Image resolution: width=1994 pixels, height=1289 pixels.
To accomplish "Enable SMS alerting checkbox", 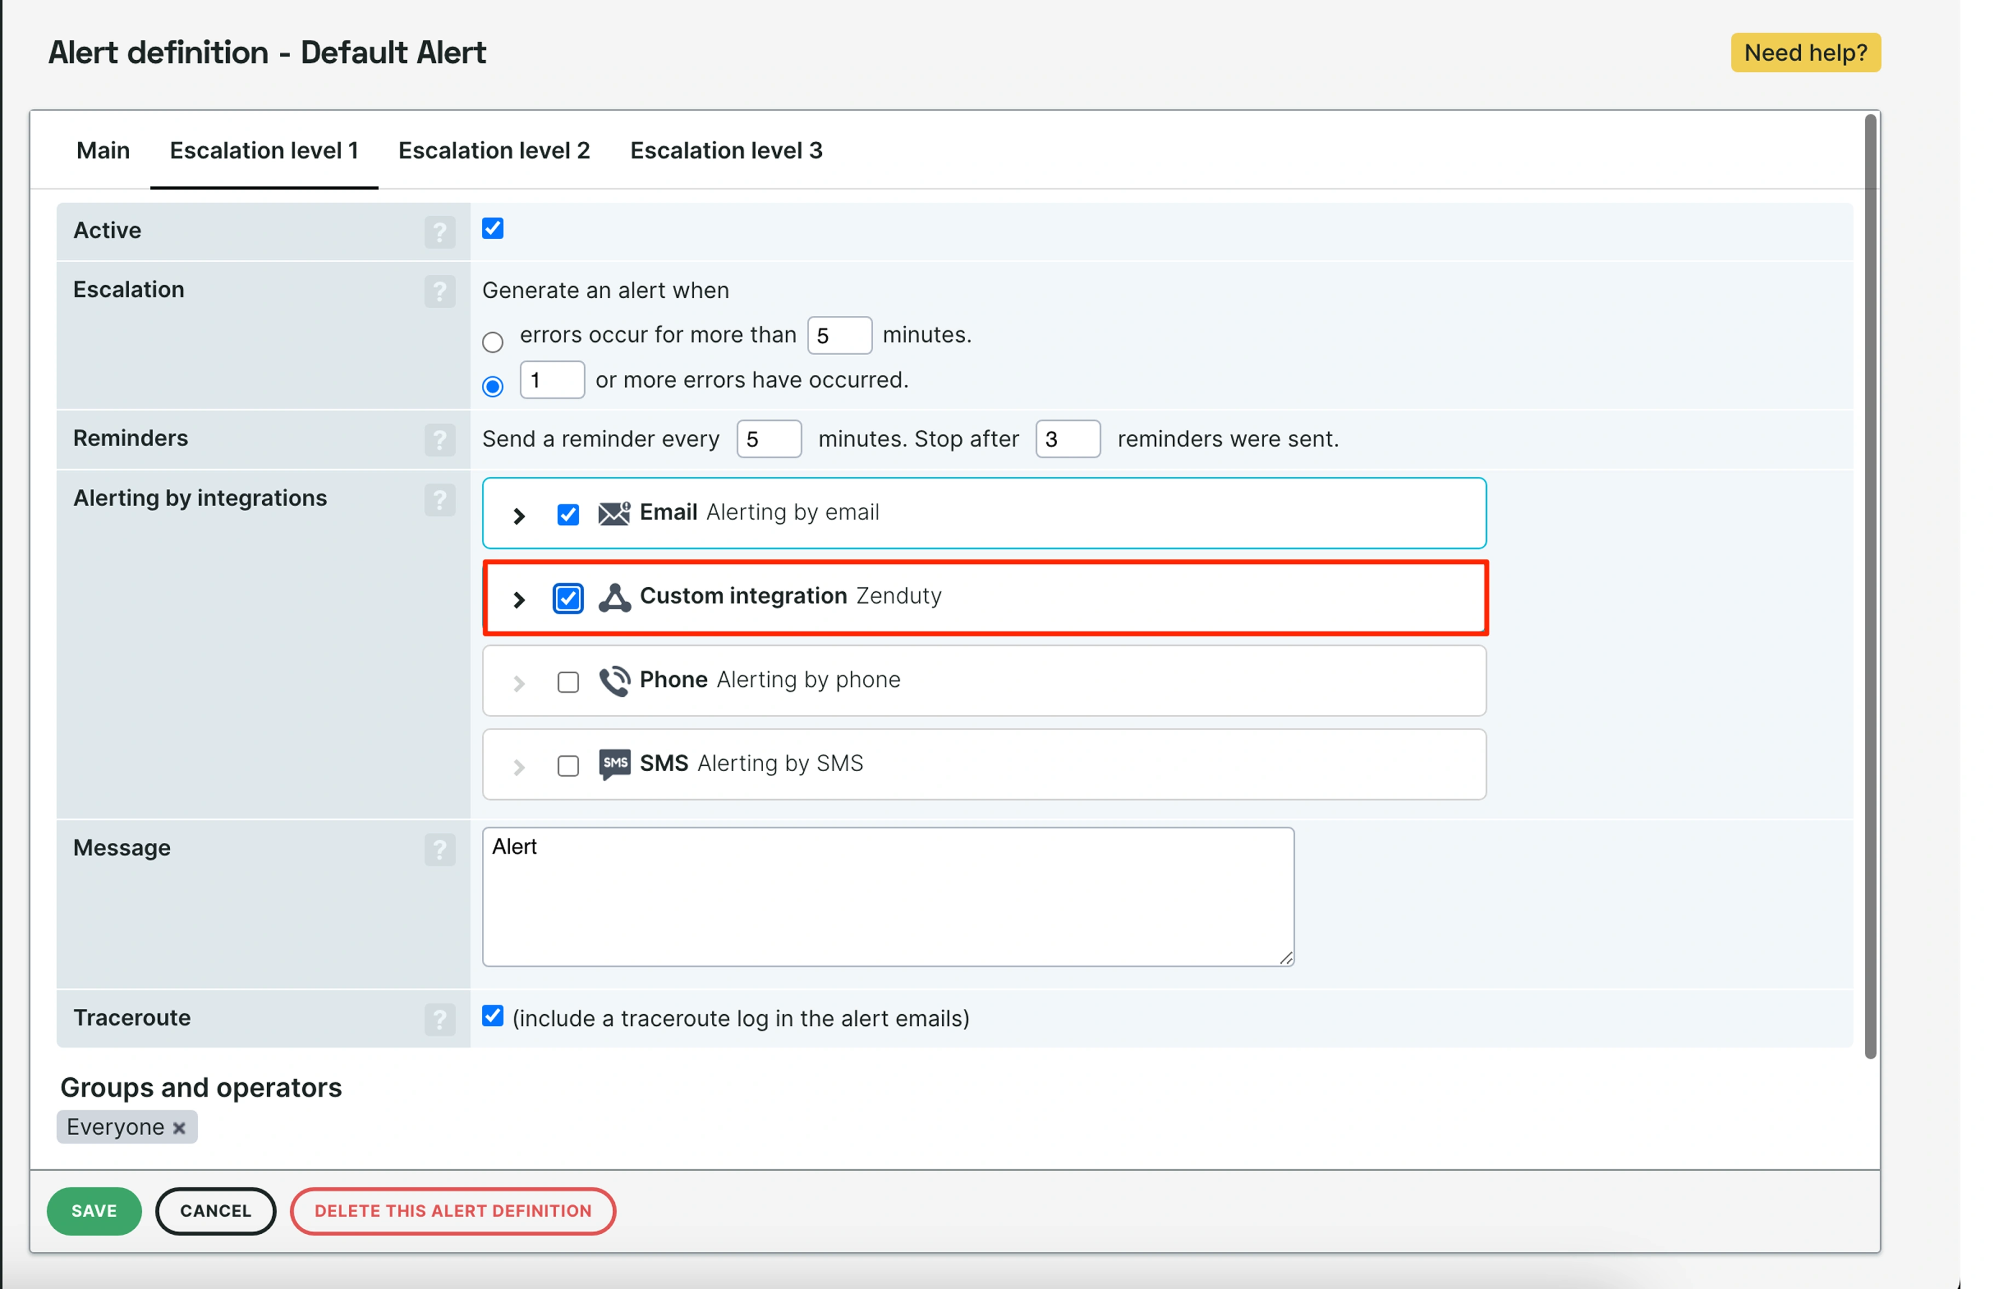I will pos(568,766).
